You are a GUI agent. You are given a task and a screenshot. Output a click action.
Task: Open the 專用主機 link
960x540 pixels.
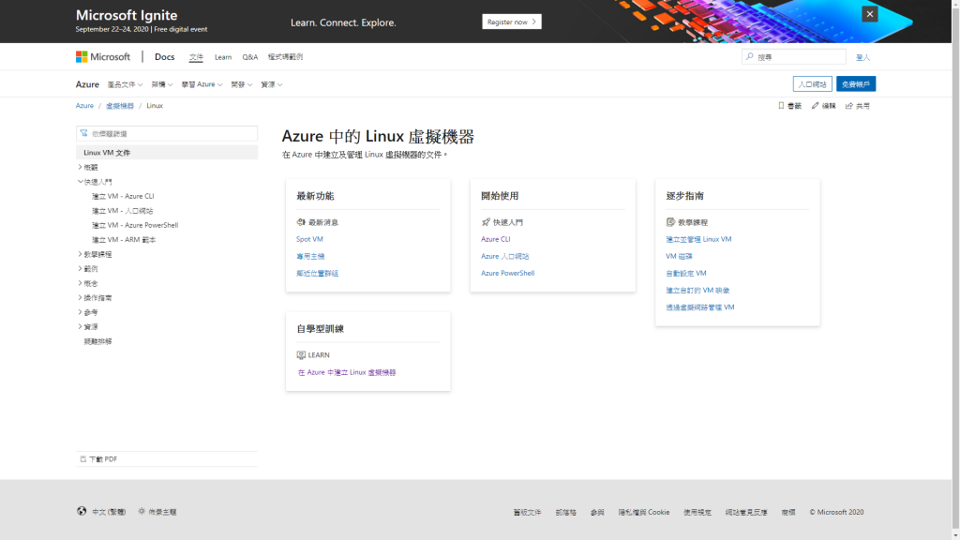[x=310, y=257]
